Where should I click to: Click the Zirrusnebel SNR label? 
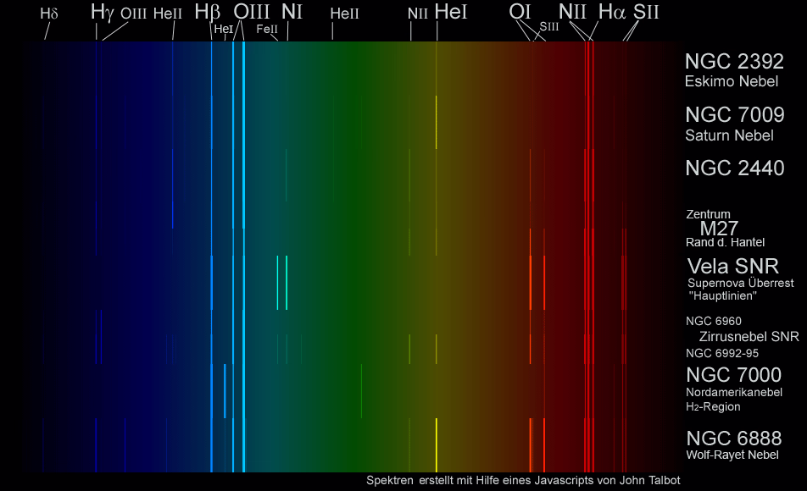[749, 336]
